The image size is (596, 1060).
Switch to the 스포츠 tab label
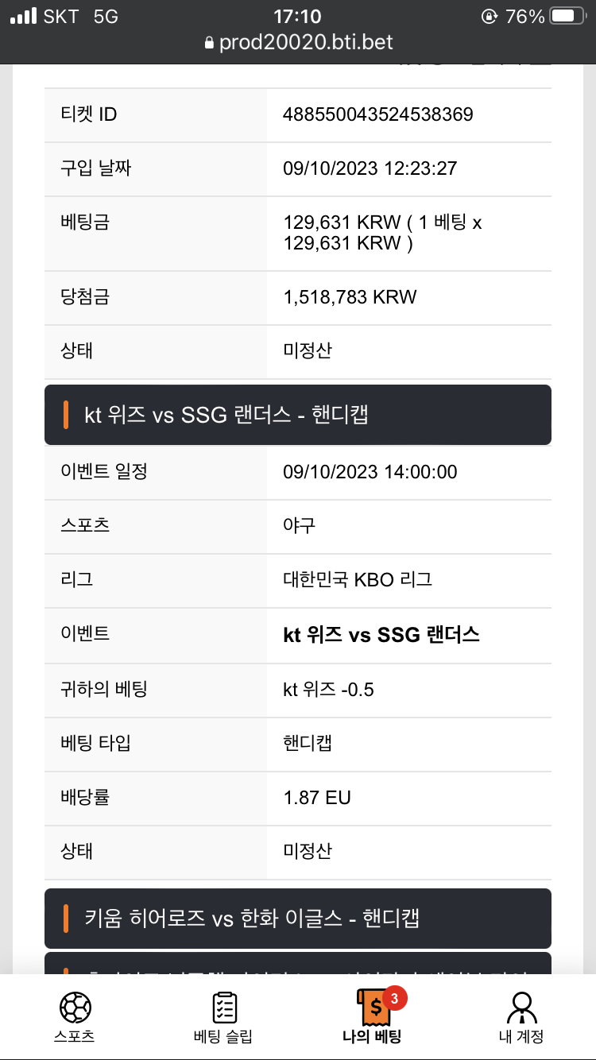click(75, 1036)
